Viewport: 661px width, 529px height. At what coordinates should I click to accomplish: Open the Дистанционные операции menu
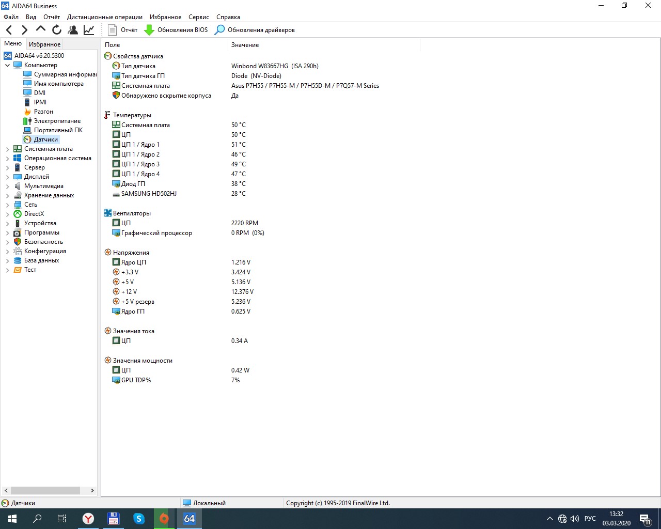pyautogui.click(x=105, y=17)
